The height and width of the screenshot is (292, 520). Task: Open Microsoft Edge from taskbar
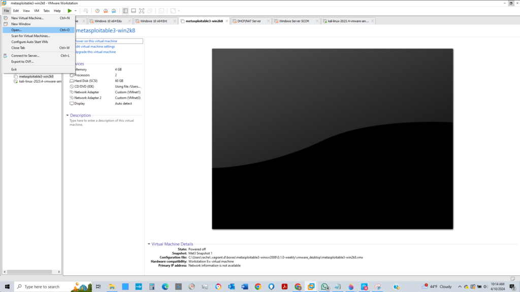tap(165, 287)
